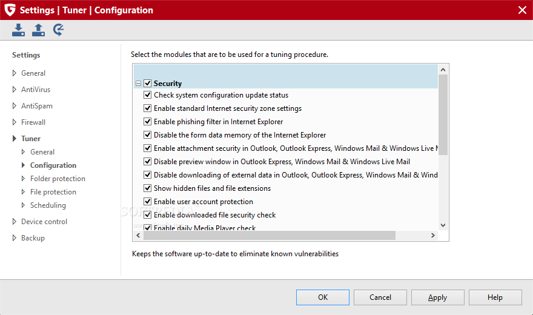This screenshot has width=533, height=315.
Task: Expand the Folder protection arrow
Action: 23,178
